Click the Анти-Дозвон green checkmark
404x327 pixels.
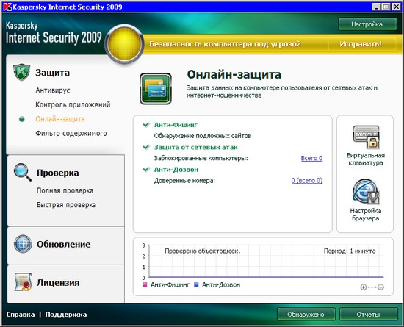coord(146,169)
